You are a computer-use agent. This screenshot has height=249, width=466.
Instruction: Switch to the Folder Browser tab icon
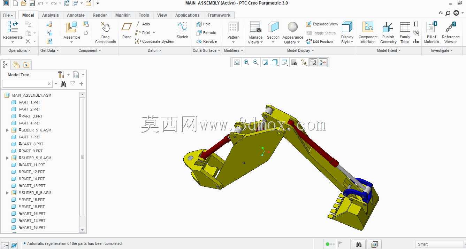pos(16,64)
